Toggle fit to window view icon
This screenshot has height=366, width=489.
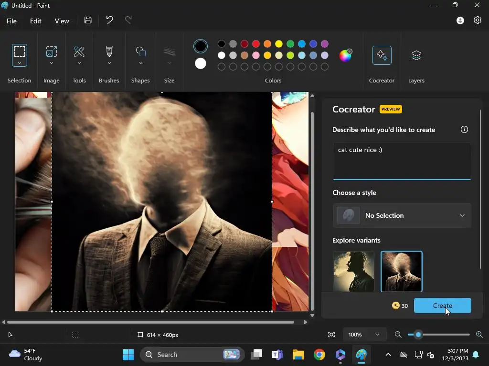[x=331, y=335]
